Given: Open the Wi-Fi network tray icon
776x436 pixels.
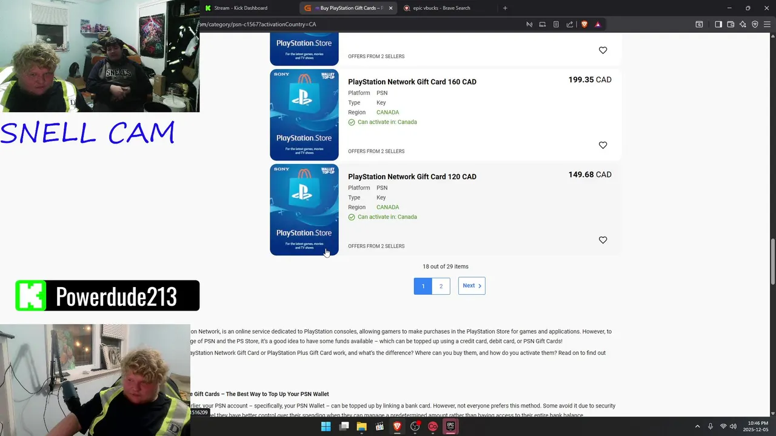Looking at the screenshot, I should [x=723, y=426].
